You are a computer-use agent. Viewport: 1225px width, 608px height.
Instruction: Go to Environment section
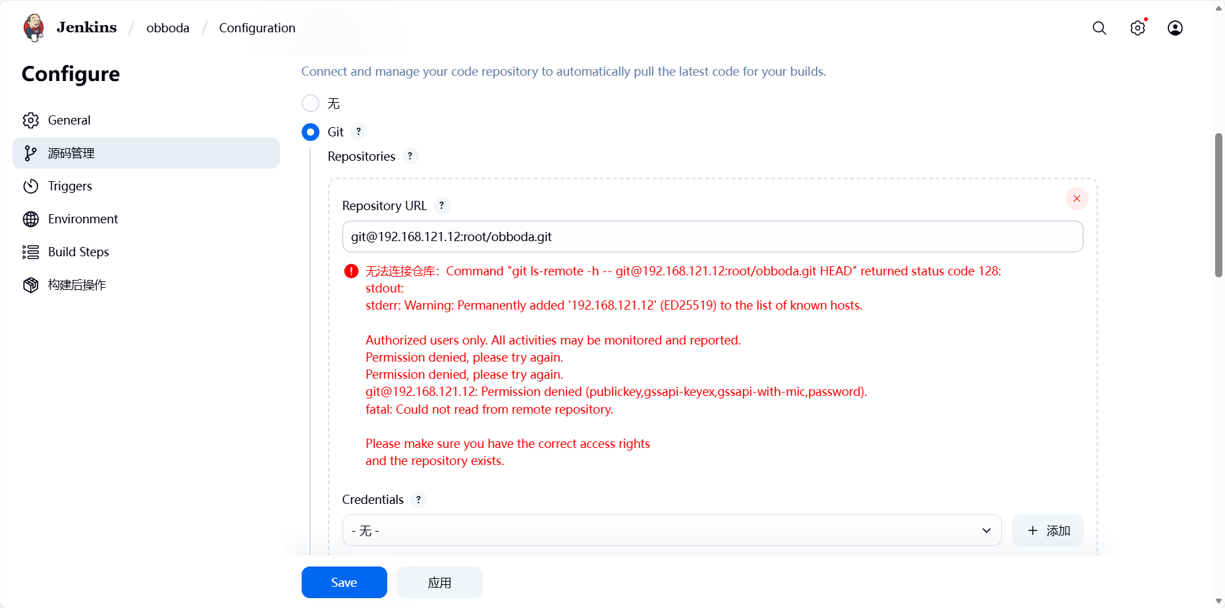(146, 219)
